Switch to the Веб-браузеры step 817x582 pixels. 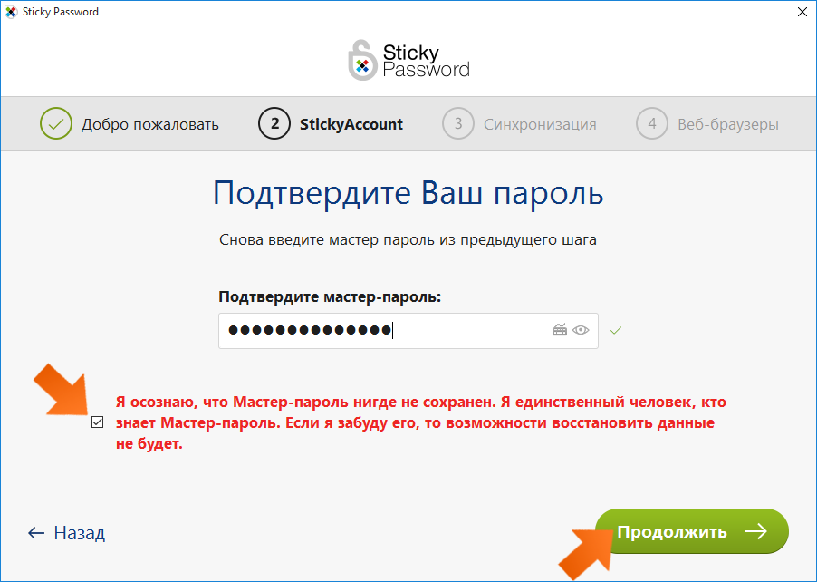[x=728, y=124]
